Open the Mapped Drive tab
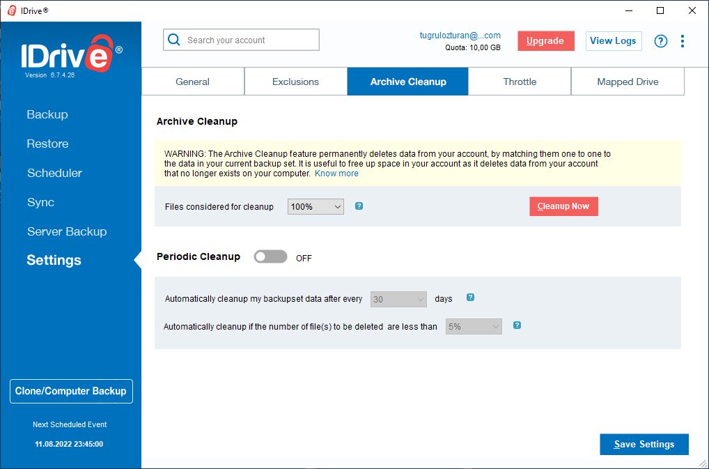The width and height of the screenshot is (709, 469). point(628,82)
